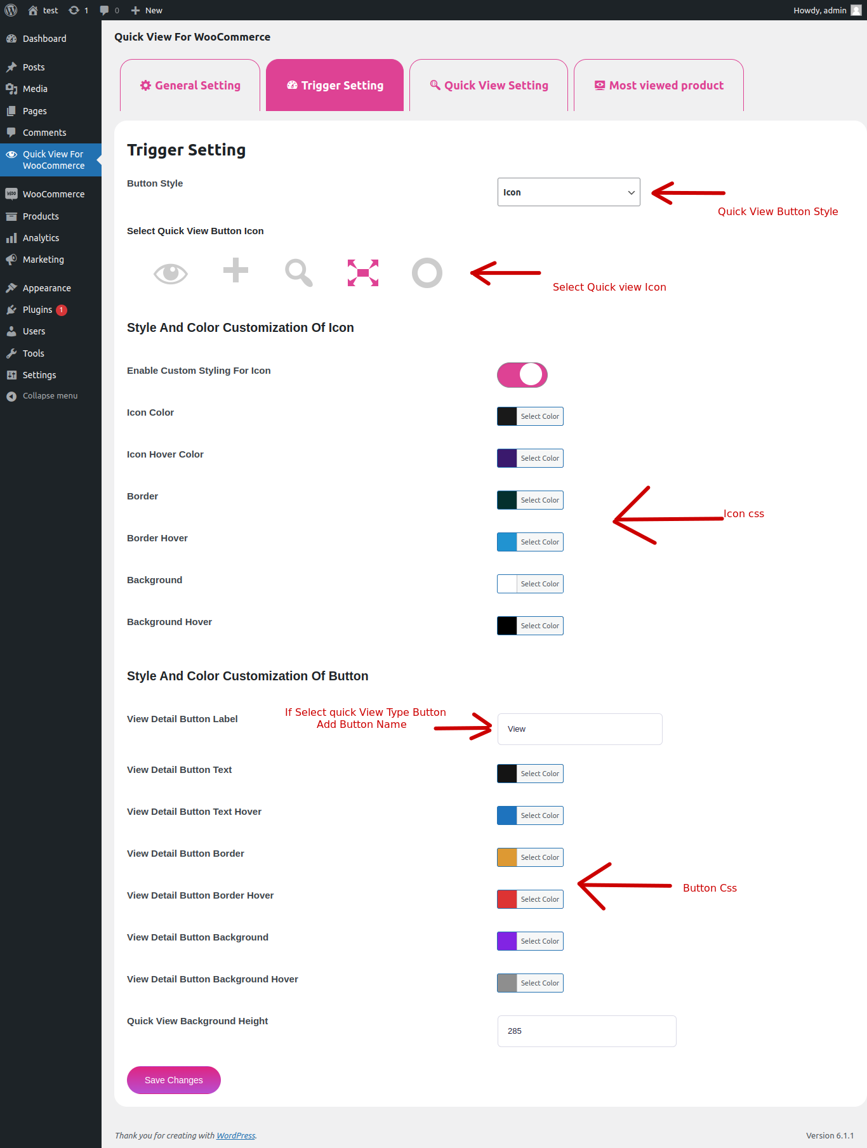Click the View Detail Button Label field
This screenshot has height=1148, width=867.
(579, 729)
